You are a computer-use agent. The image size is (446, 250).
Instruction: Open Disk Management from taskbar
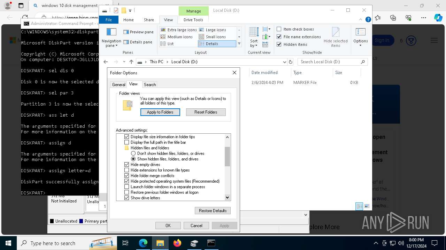point(194,243)
